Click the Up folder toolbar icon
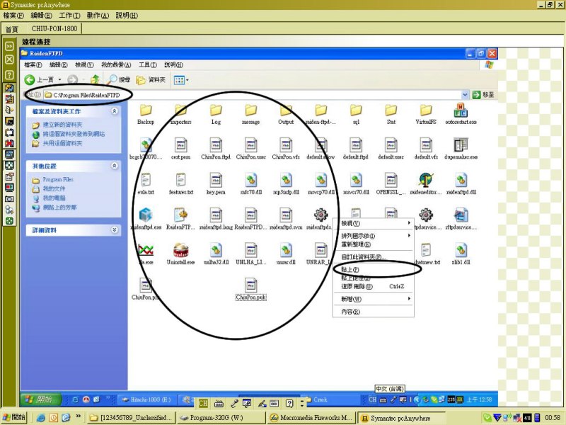Viewport: 566px width, 425px height. pos(95,79)
